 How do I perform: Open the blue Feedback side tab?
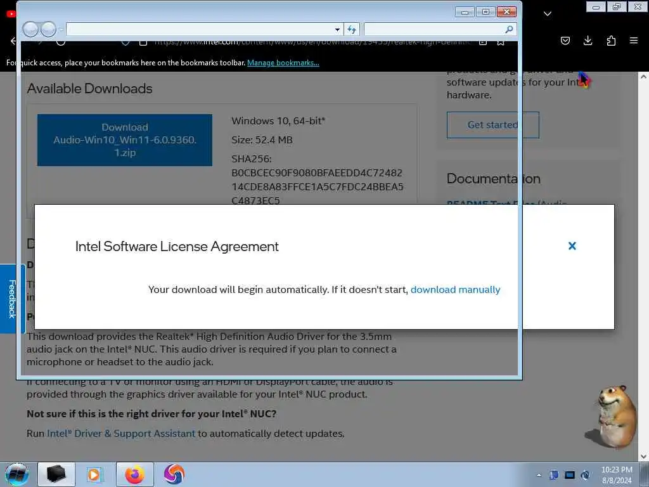point(12,299)
